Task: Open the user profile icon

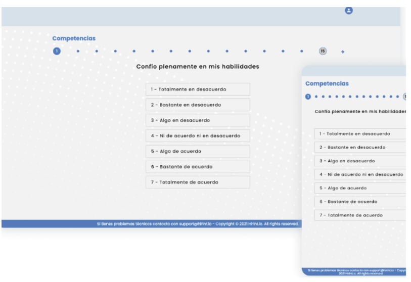Action: [348, 10]
